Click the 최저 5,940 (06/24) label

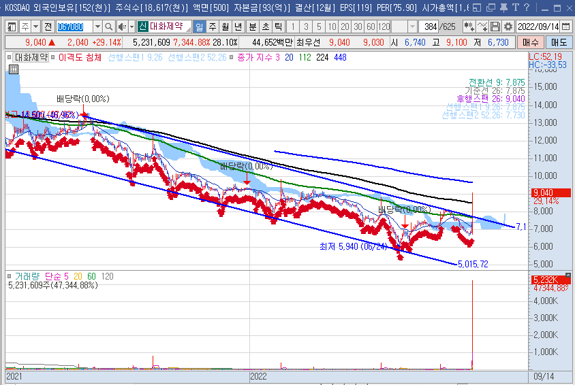click(354, 246)
